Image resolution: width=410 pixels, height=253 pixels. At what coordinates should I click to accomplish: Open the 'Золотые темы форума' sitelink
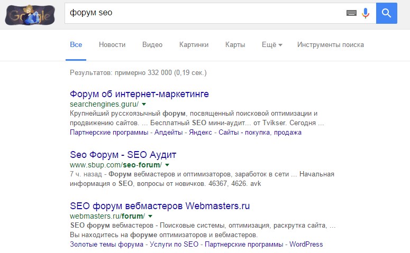coord(106,245)
